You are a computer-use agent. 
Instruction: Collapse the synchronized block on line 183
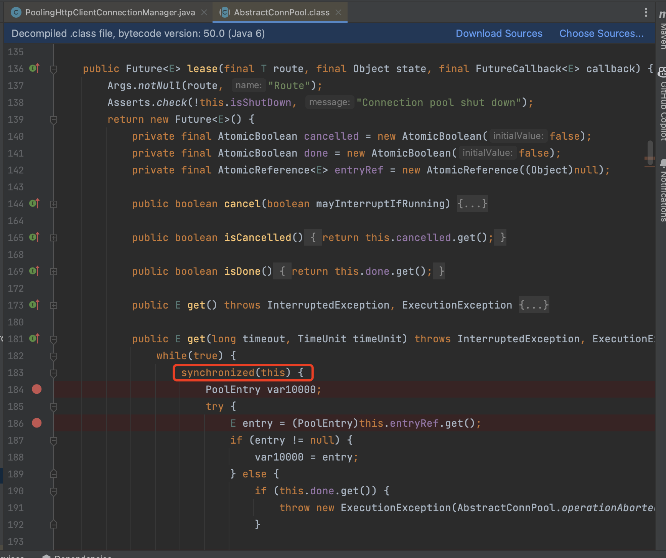pyautogui.click(x=54, y=373)
